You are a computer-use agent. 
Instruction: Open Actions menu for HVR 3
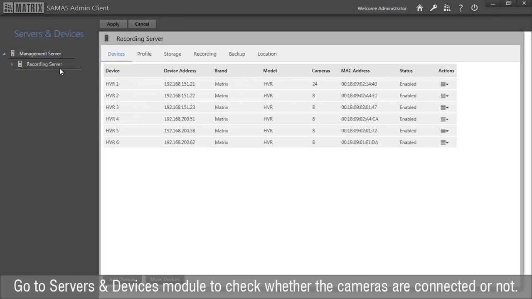pyautogui.click(x=444, y=107)
